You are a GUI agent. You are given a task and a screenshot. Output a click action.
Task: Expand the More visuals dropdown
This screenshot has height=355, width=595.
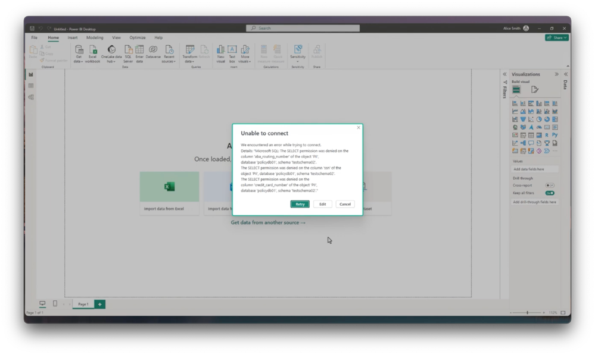coord(245,54)
